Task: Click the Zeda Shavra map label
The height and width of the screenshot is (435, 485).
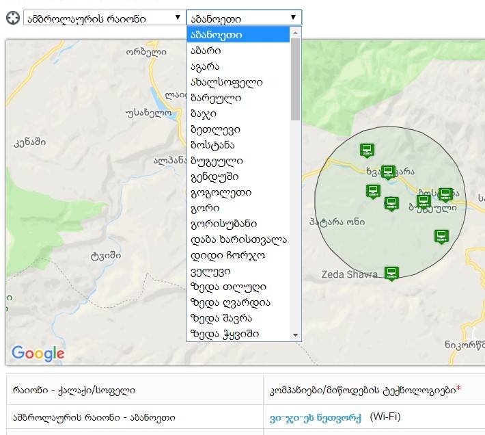Action: (349, 274)
